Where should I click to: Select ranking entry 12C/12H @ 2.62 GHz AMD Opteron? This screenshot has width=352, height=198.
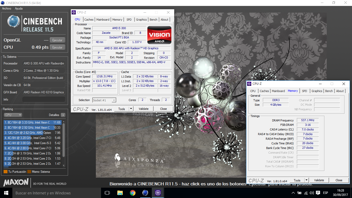[x=32, y=133]
